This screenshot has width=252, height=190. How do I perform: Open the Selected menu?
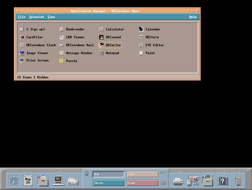[37, 17]
